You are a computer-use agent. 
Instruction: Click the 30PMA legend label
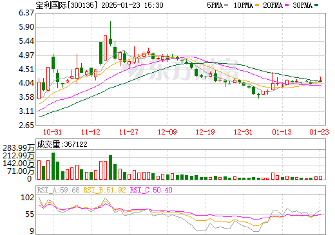tap(302, 5)
